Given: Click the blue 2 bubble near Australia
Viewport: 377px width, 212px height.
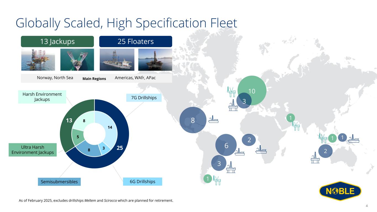Looking at the screenshot, I should pos(325,151).
